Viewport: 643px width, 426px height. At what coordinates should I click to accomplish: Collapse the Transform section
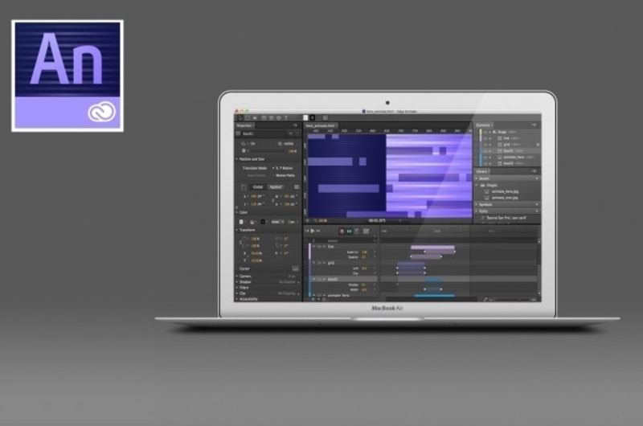pyautogui.click(x=236, y=230)
